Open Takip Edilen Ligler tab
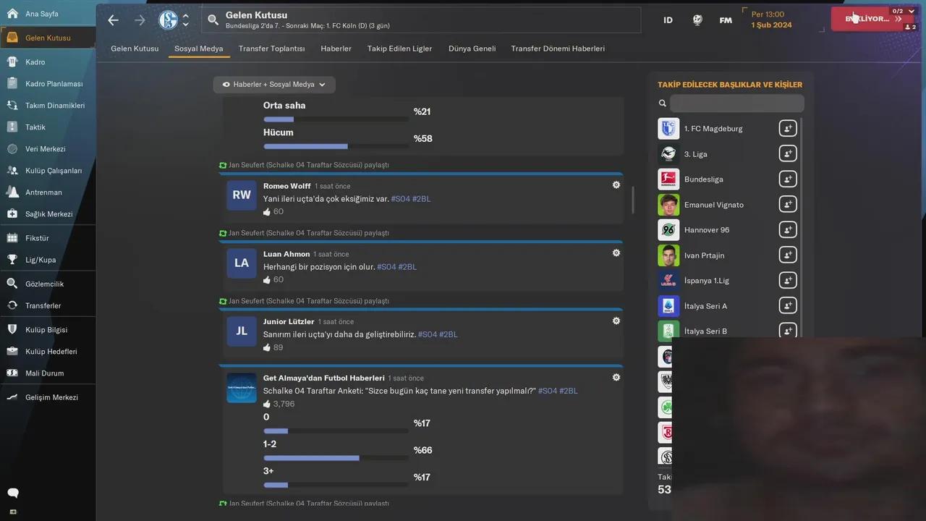926x521 pixels. pyautogui.click(x=400, y=48)
